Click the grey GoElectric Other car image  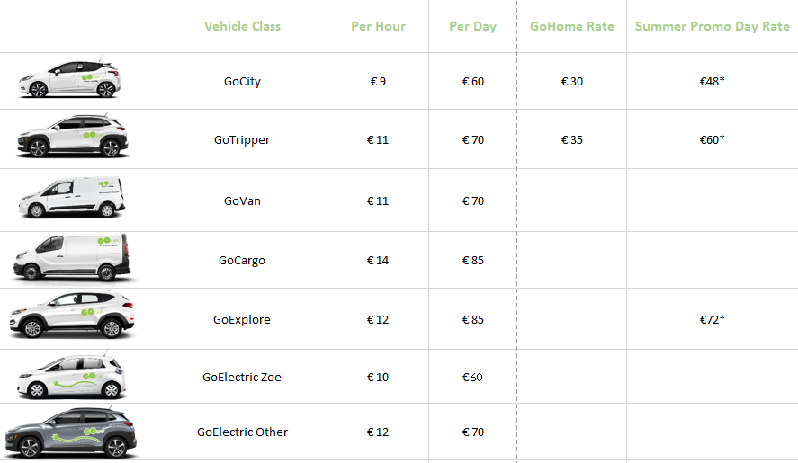click(72, 432)
